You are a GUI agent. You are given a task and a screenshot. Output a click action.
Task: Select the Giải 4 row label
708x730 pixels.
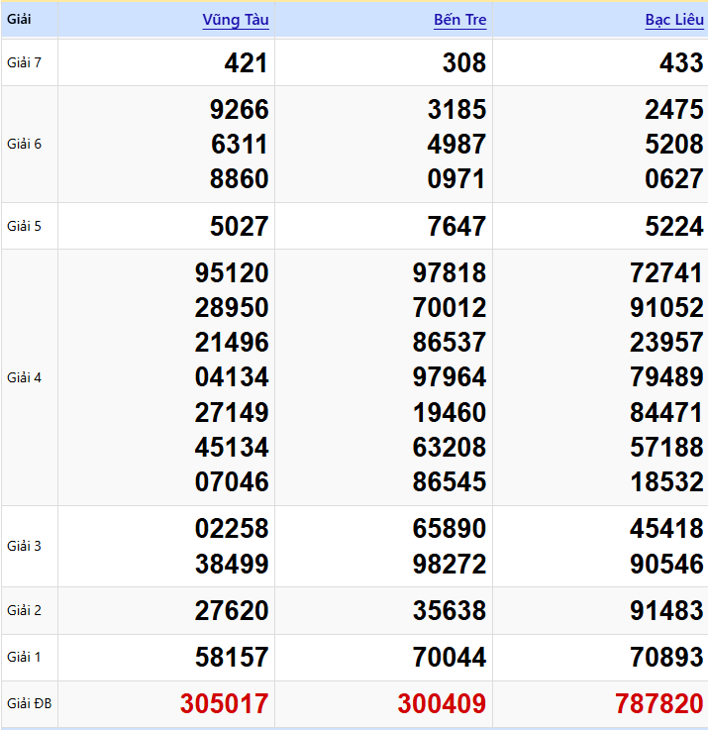coord(24,377)
